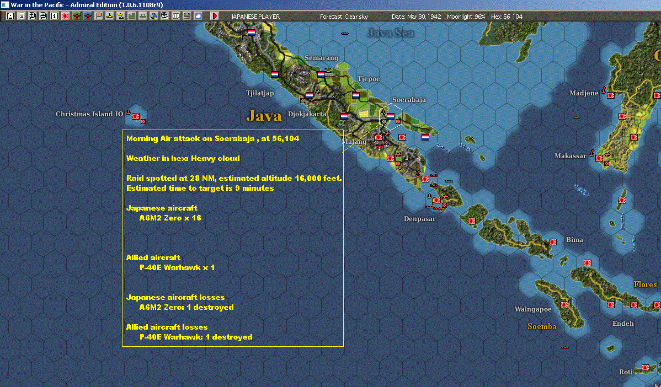The height and width of the screenshot is (387, 661).
Task: Click the red play arrow end-turn icon
Action: 214,16
